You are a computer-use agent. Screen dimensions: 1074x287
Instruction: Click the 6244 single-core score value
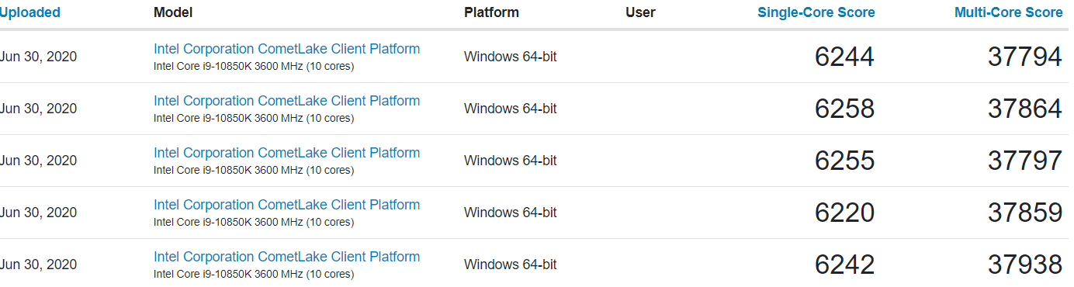[845, 57]
